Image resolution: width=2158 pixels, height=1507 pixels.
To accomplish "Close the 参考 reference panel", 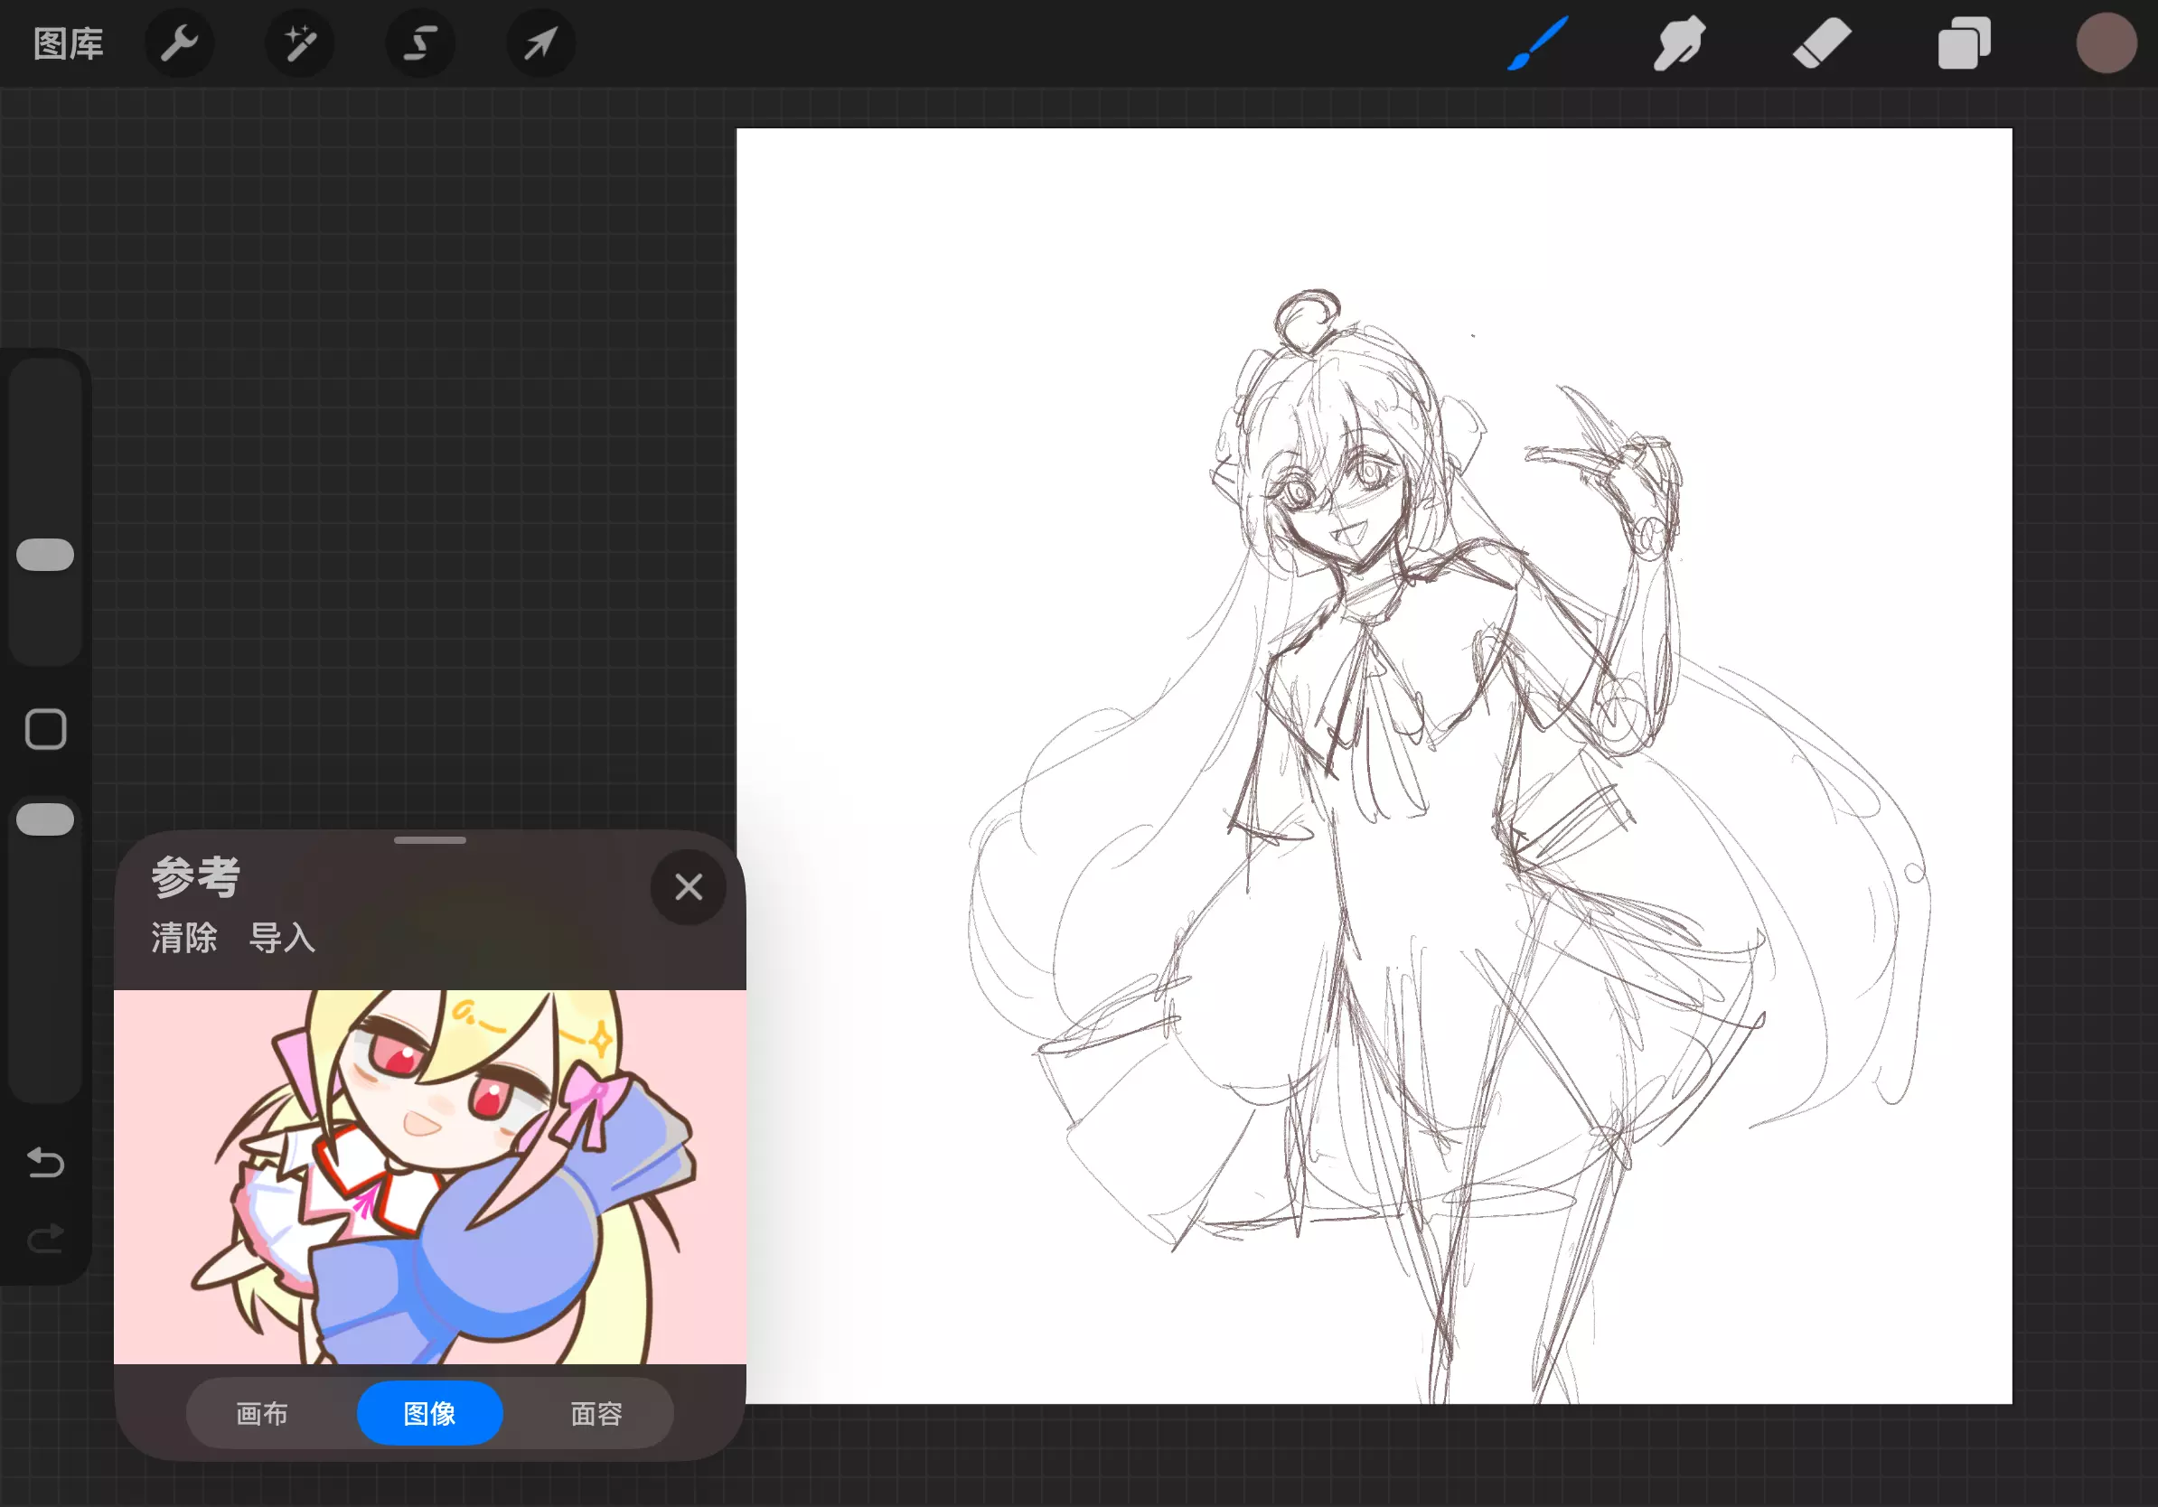I will pos(688,887).
